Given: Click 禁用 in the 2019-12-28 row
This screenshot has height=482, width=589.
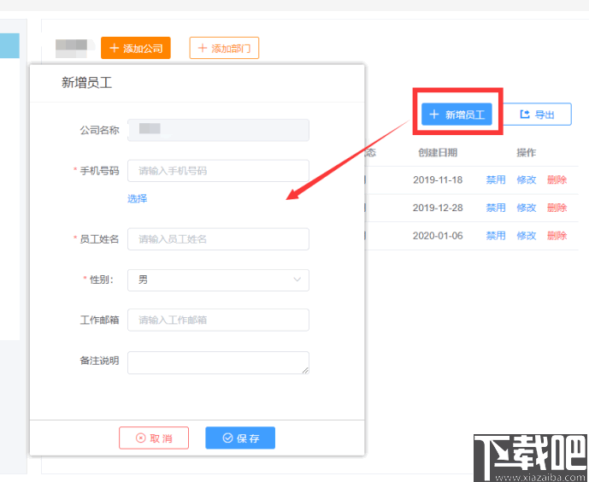Looking at the screenshot, I should 496,208.
